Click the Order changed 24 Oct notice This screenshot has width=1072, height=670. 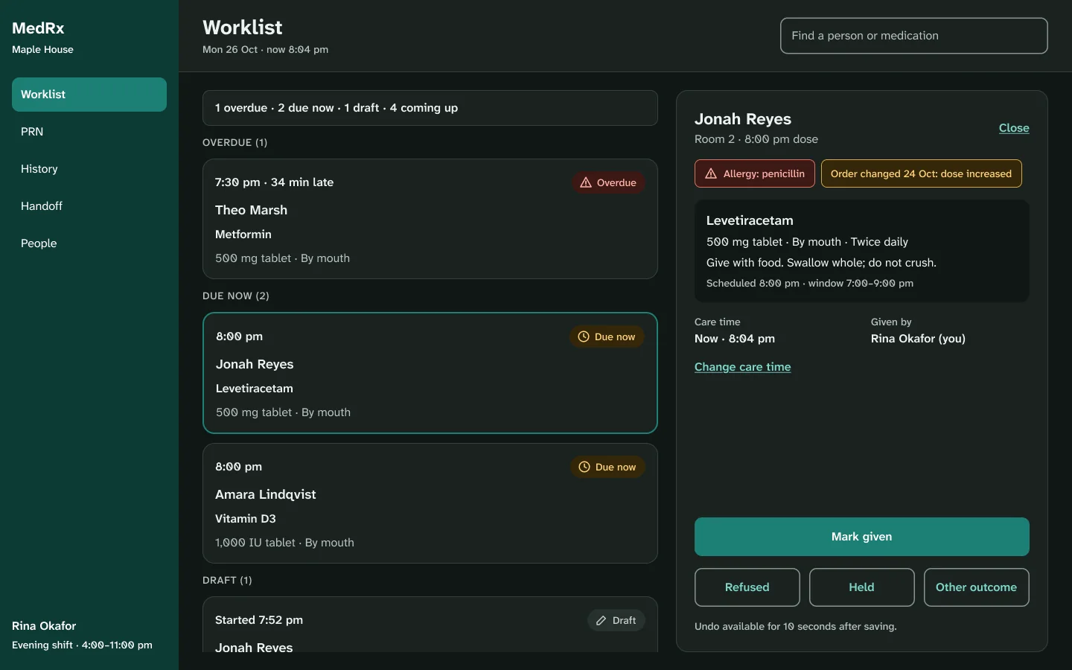click(922, 173)
